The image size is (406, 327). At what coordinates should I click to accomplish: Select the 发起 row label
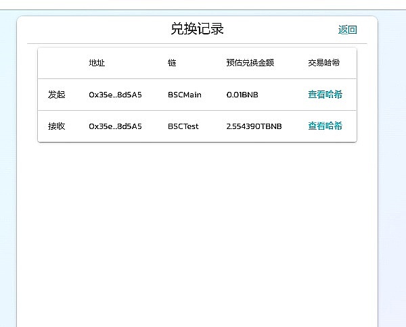[57, 95]
